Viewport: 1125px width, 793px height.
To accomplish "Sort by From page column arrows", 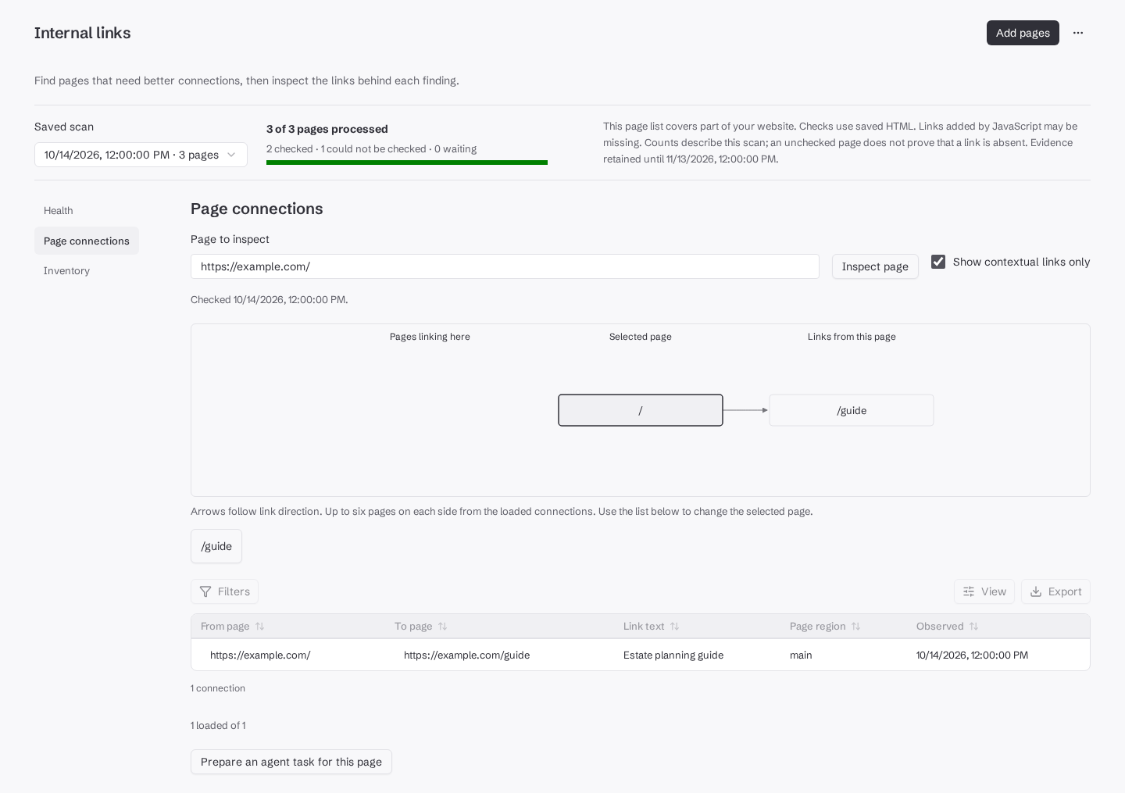I will [260, 627].
